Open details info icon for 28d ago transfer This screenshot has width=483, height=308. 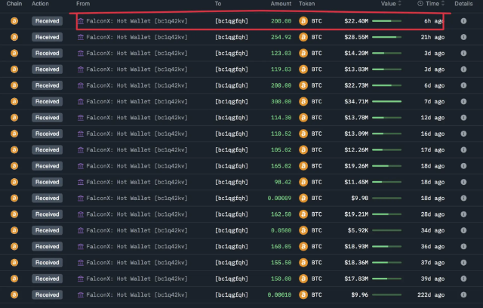click(463, 214)
